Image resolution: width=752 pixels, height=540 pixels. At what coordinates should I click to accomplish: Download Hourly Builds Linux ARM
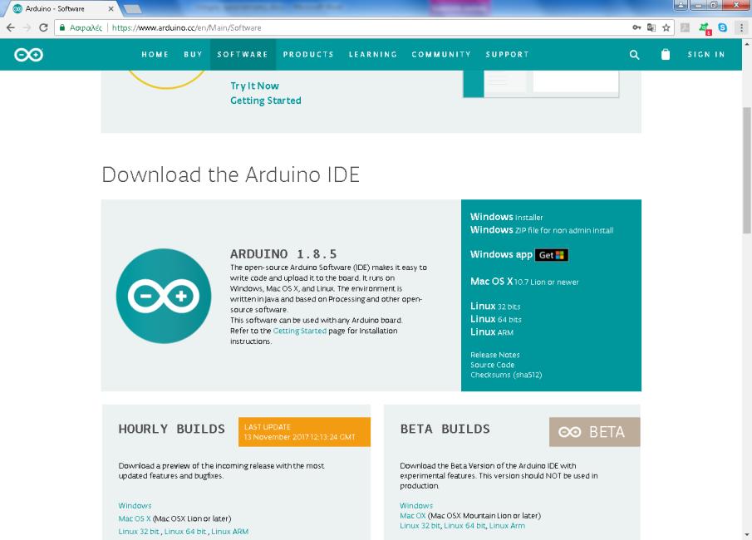pyautogui.click(x=229, y=532)
